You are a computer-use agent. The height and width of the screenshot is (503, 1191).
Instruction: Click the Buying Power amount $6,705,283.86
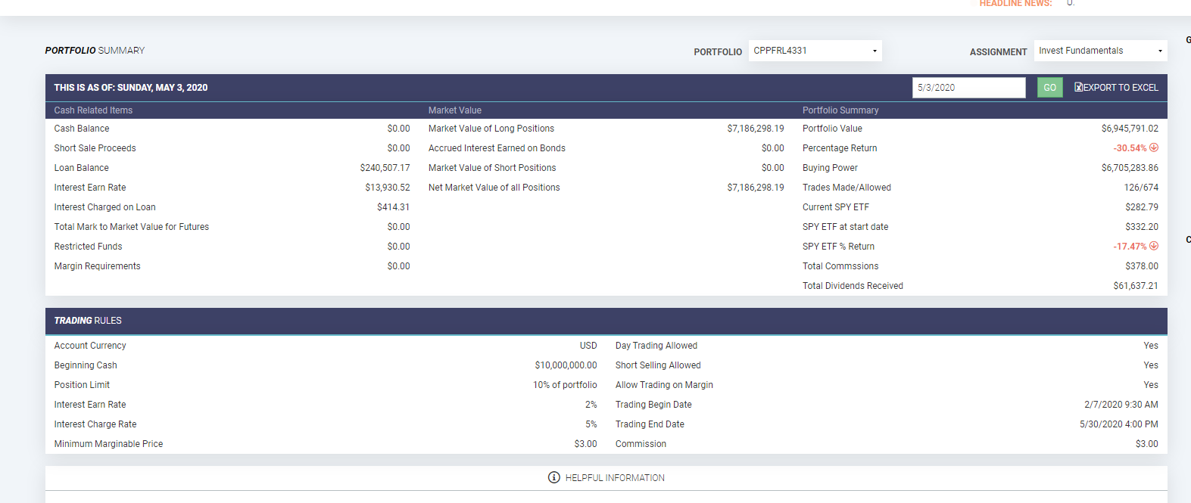(1130, 168)
